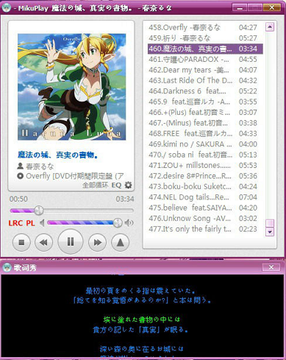
Task: Click the playlist scroll down arrow
Action: 270,232
